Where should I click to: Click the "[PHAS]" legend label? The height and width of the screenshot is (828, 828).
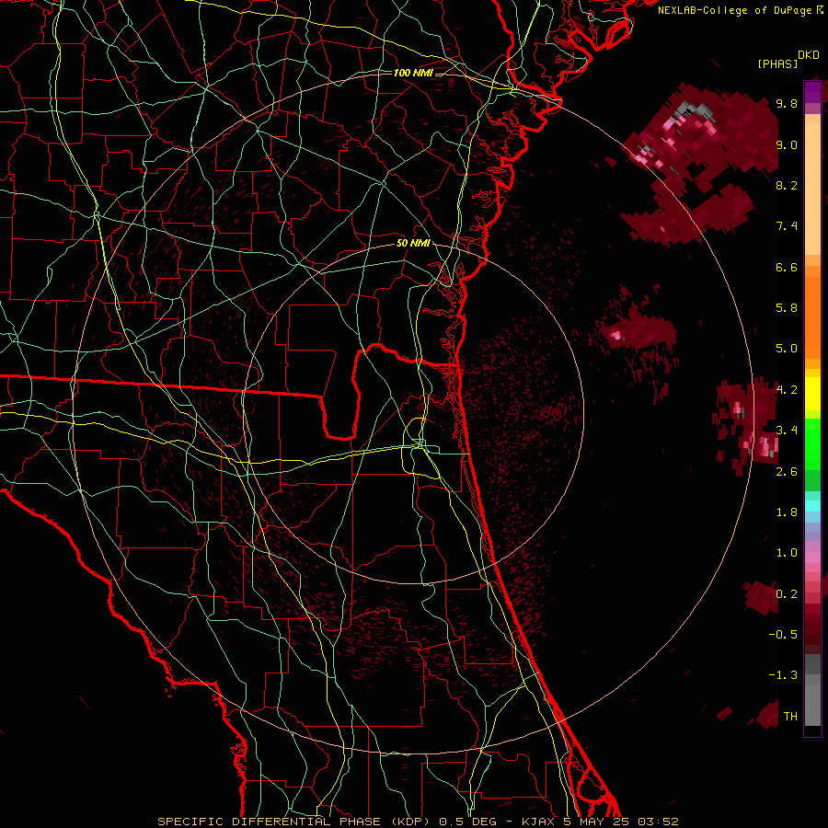tap(777, 63)
